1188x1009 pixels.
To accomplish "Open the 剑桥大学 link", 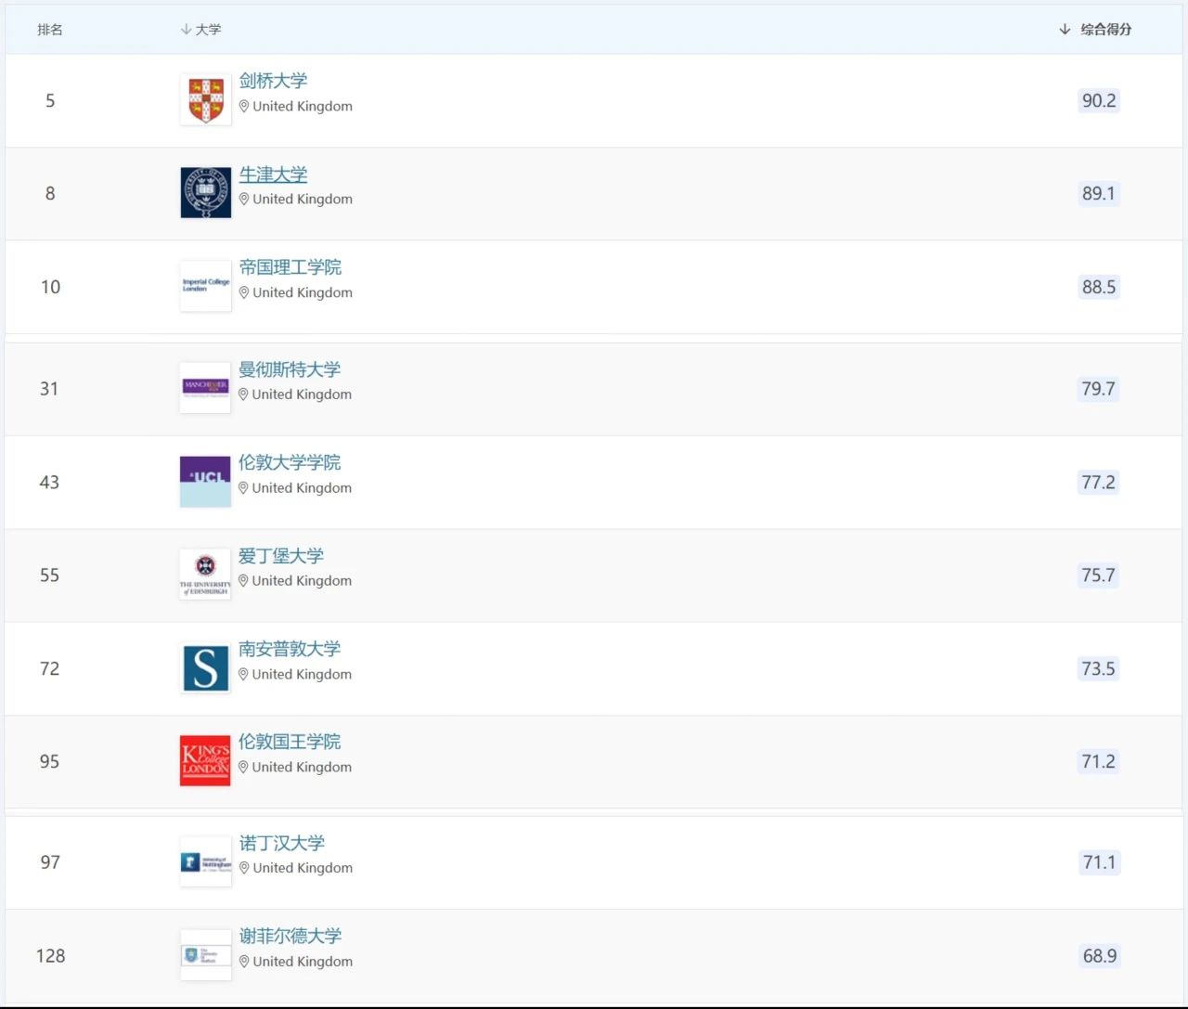I will (273, 81).
